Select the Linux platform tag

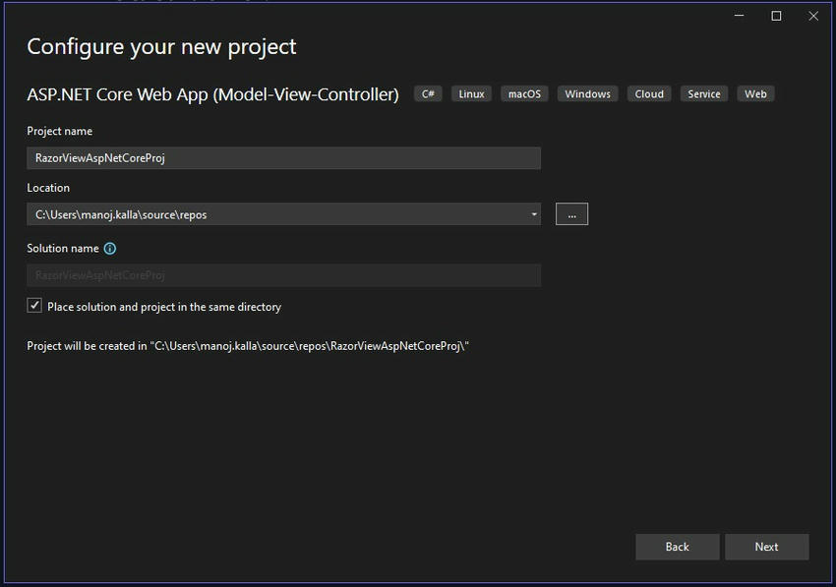coord(470,93)
